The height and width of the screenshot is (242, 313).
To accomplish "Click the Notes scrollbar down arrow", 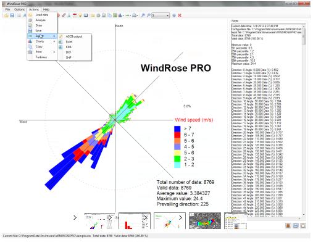I will [x=304, y=214].
